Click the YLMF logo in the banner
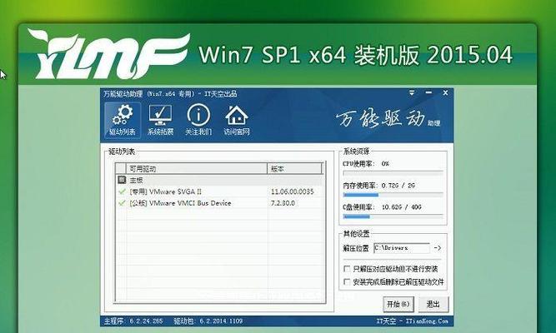The height and width of the screenshot is (333, 556). [x=109, y=54]
